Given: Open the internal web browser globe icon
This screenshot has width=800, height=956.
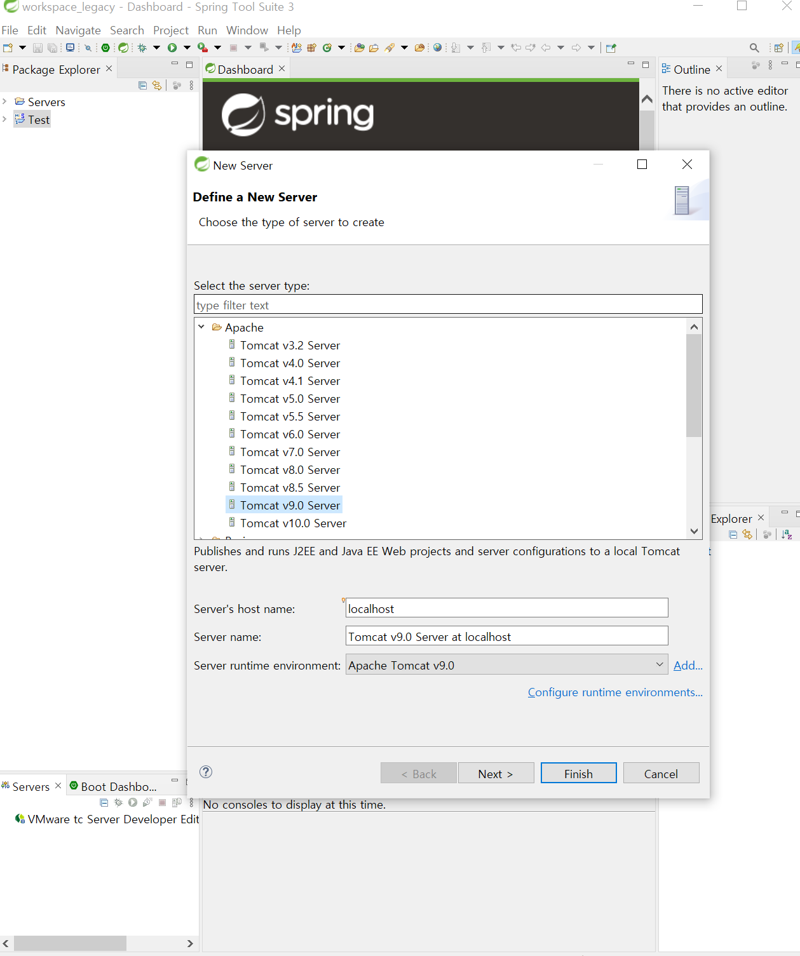Looking at the screenshot, I should coord(437,48).
